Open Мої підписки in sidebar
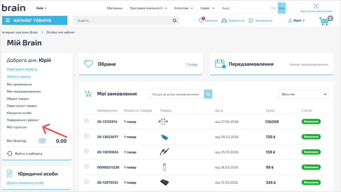The height and width of the screenshot is (192, 341). tap(17, 127)
